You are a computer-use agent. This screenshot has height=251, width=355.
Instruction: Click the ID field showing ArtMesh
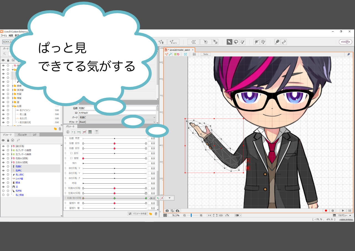coord(117,113)
